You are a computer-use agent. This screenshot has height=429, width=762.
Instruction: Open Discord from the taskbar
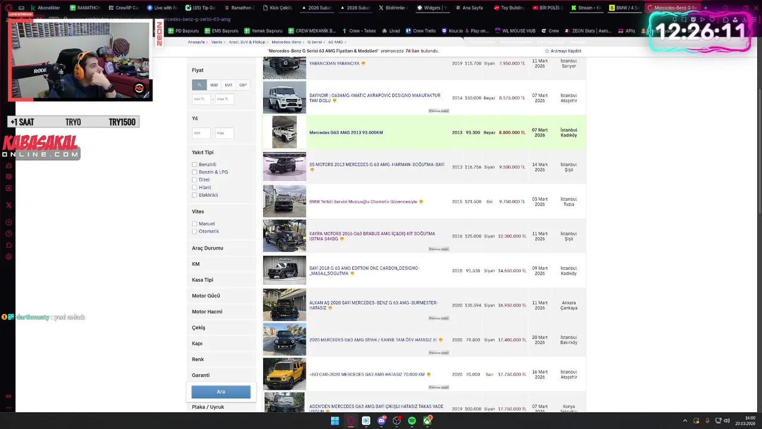click(x=382, y=421)
